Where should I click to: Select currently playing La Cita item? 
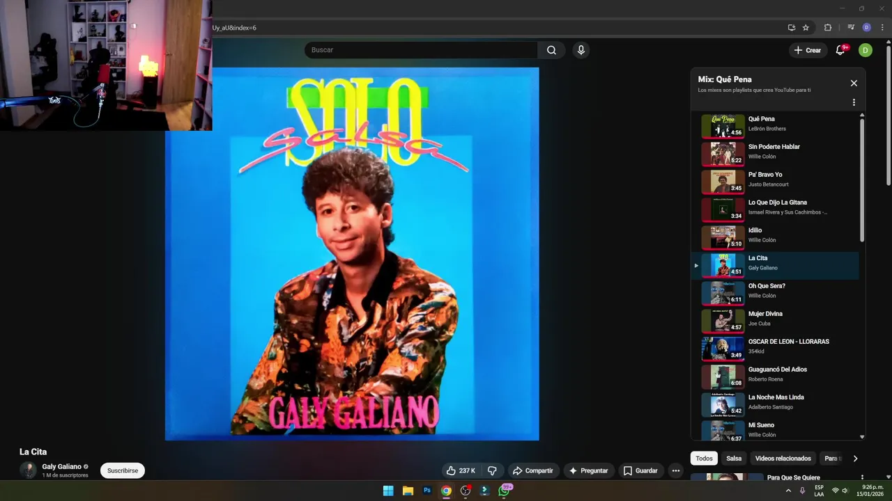[775, 265]
